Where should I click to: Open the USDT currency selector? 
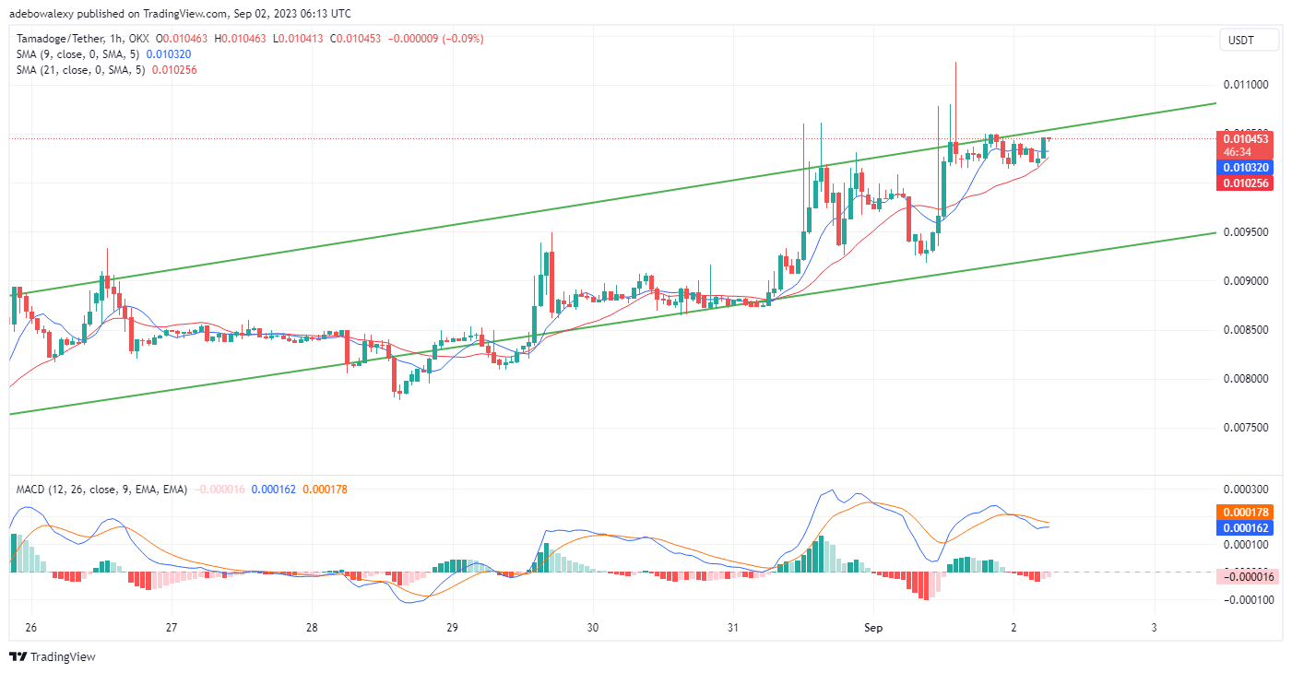(1250, 40)
